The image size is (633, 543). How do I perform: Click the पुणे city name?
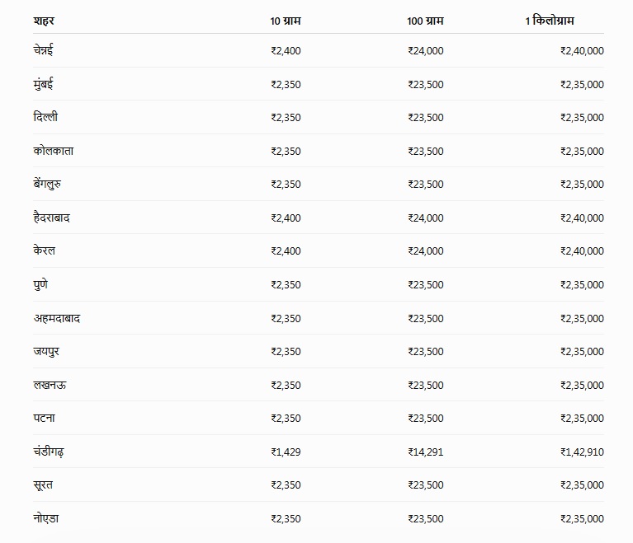40,284
